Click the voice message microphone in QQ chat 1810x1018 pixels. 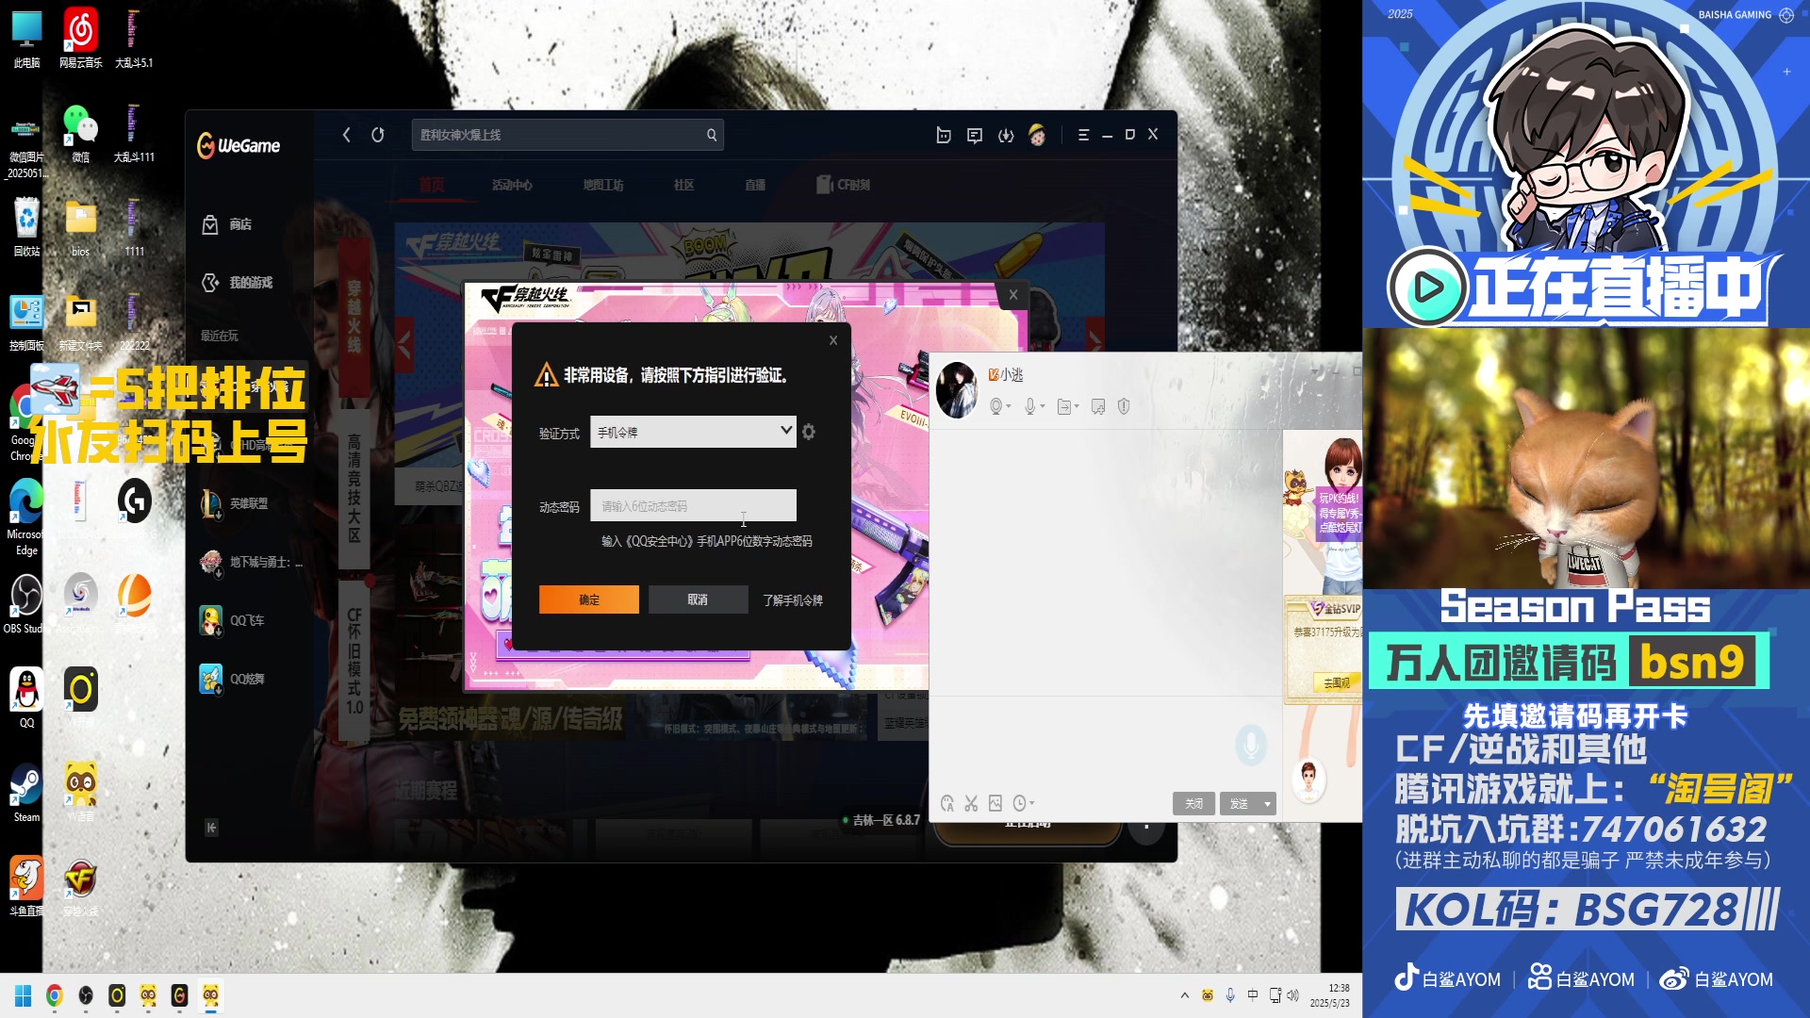[1251, 745]
